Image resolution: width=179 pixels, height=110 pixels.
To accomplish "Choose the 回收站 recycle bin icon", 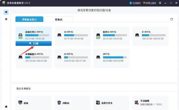I will [x=59, y=103].
